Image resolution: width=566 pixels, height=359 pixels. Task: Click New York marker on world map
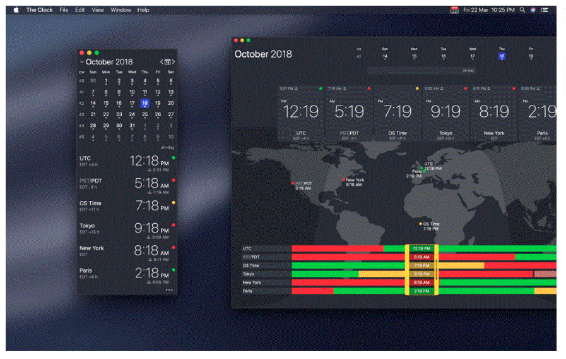[x=343, y=179]
